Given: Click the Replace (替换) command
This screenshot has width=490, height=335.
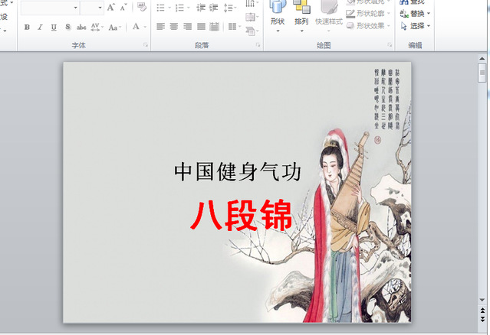Looking at the screenshot, I should (x=416, y=13).
